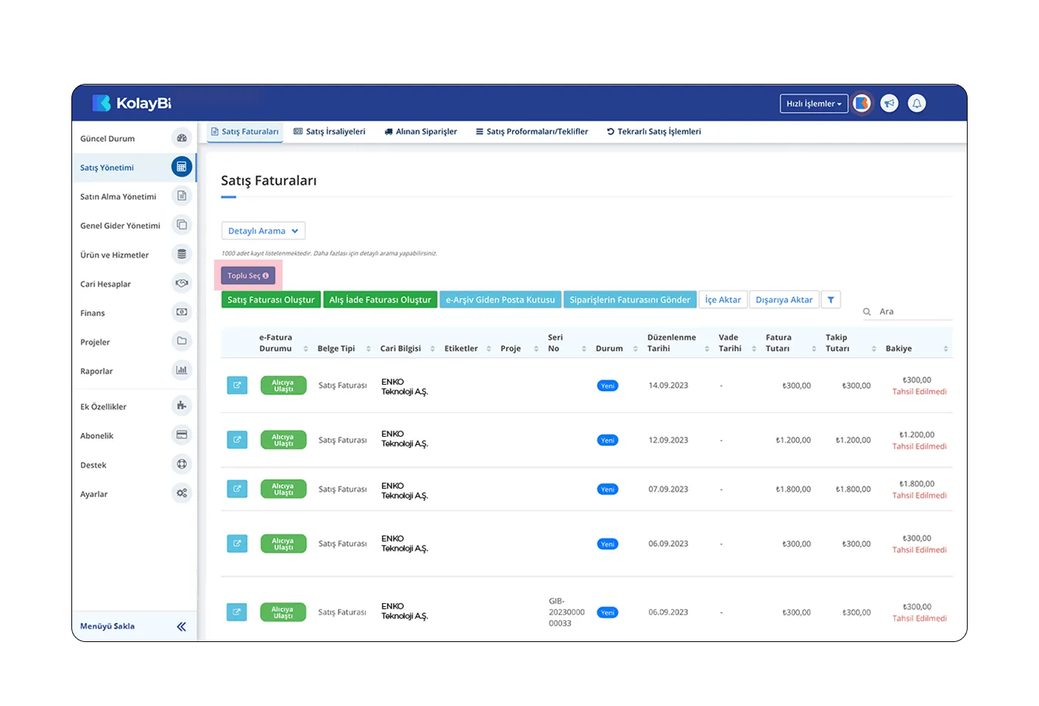
Task: Click the Finans money icon
Action: tap(182, 312)
